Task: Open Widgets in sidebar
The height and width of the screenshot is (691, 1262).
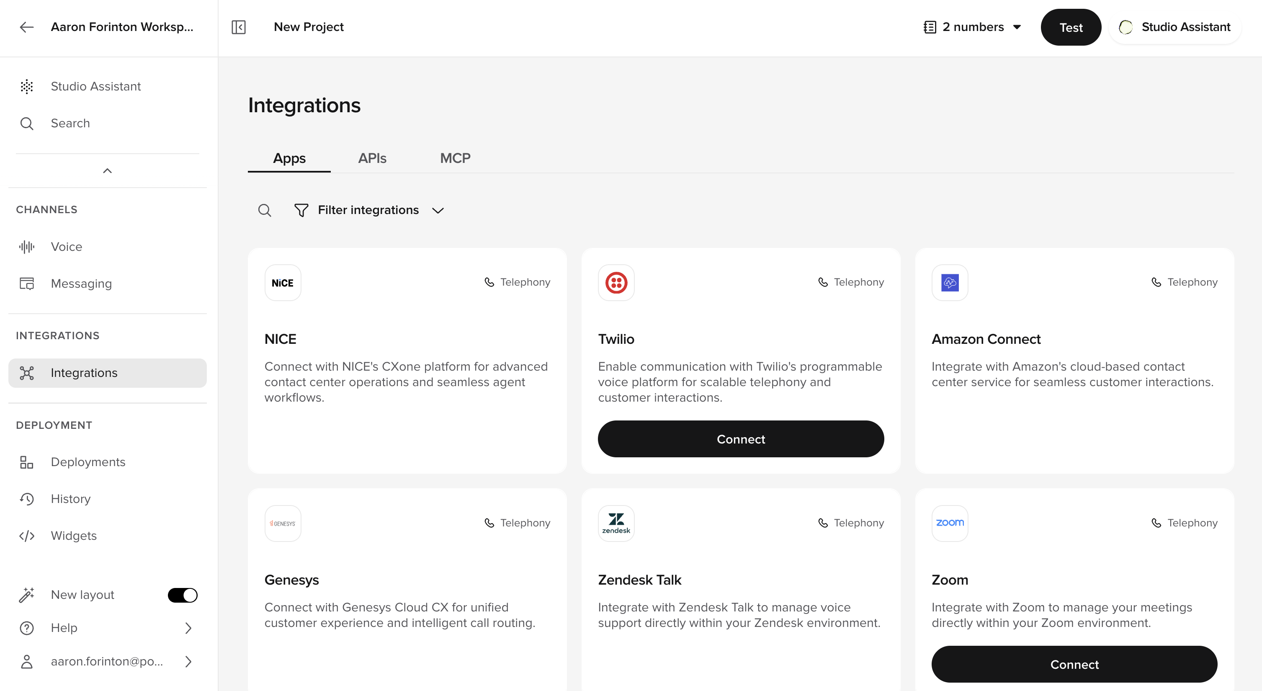Action: click(108, 536)
